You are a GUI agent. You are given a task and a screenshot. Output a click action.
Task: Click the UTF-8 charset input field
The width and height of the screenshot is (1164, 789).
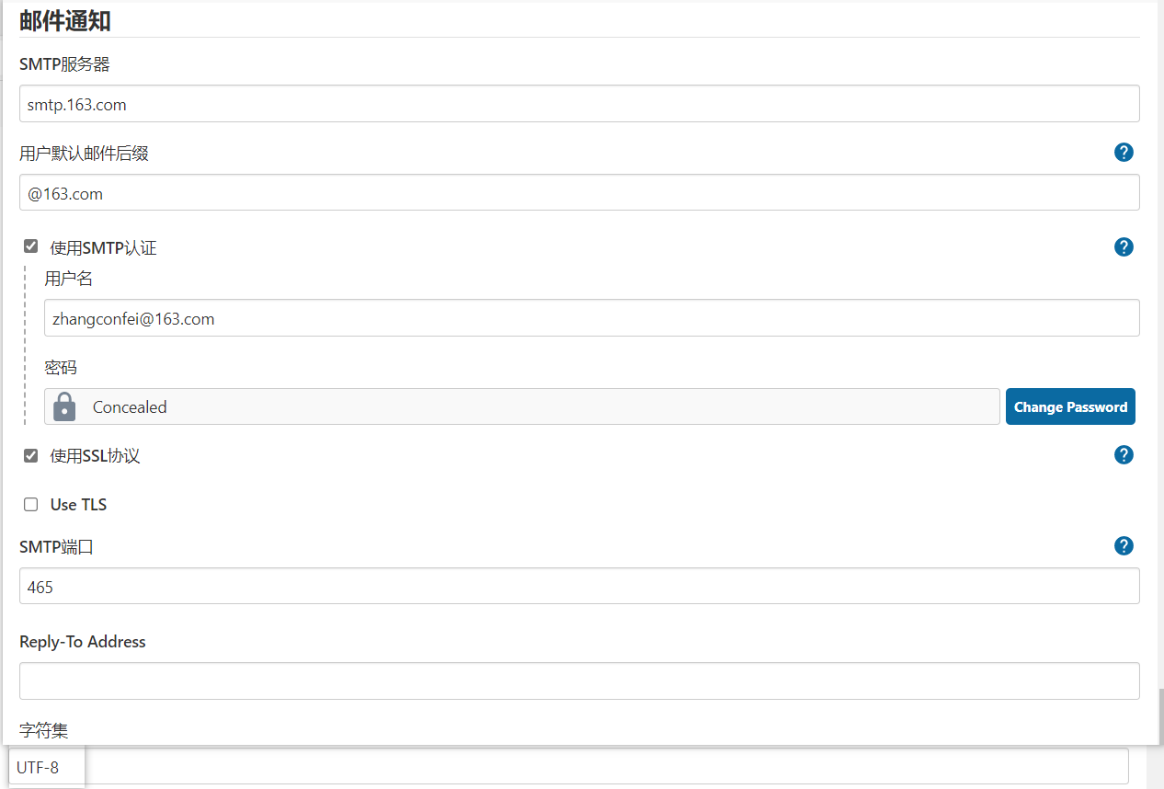coord(570,766)
